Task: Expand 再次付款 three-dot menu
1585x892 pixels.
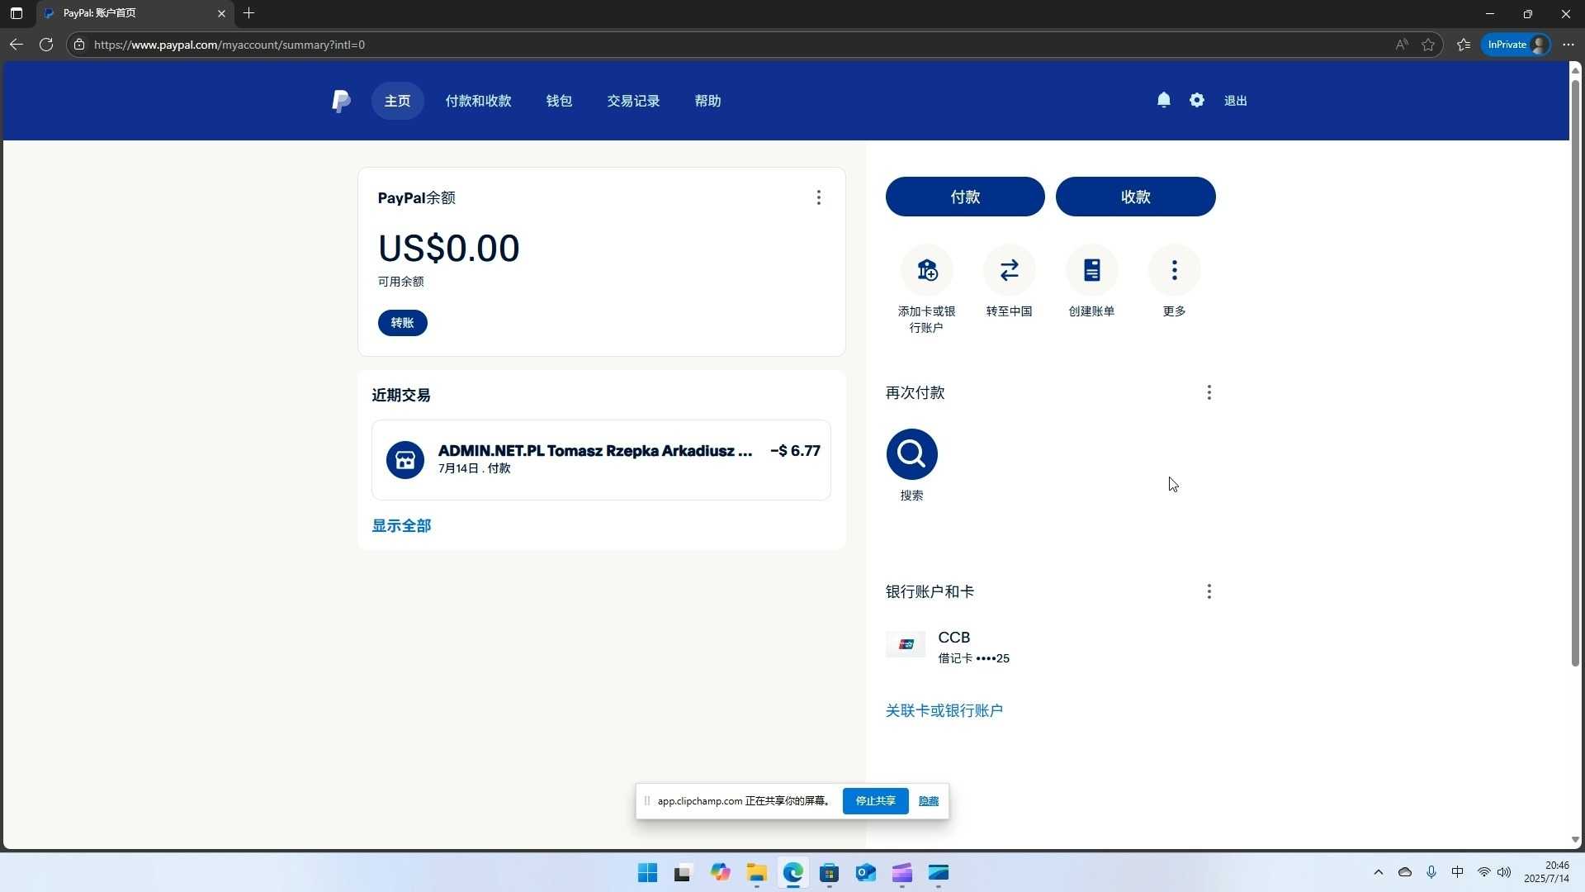Action: (x=1209, y=392)
